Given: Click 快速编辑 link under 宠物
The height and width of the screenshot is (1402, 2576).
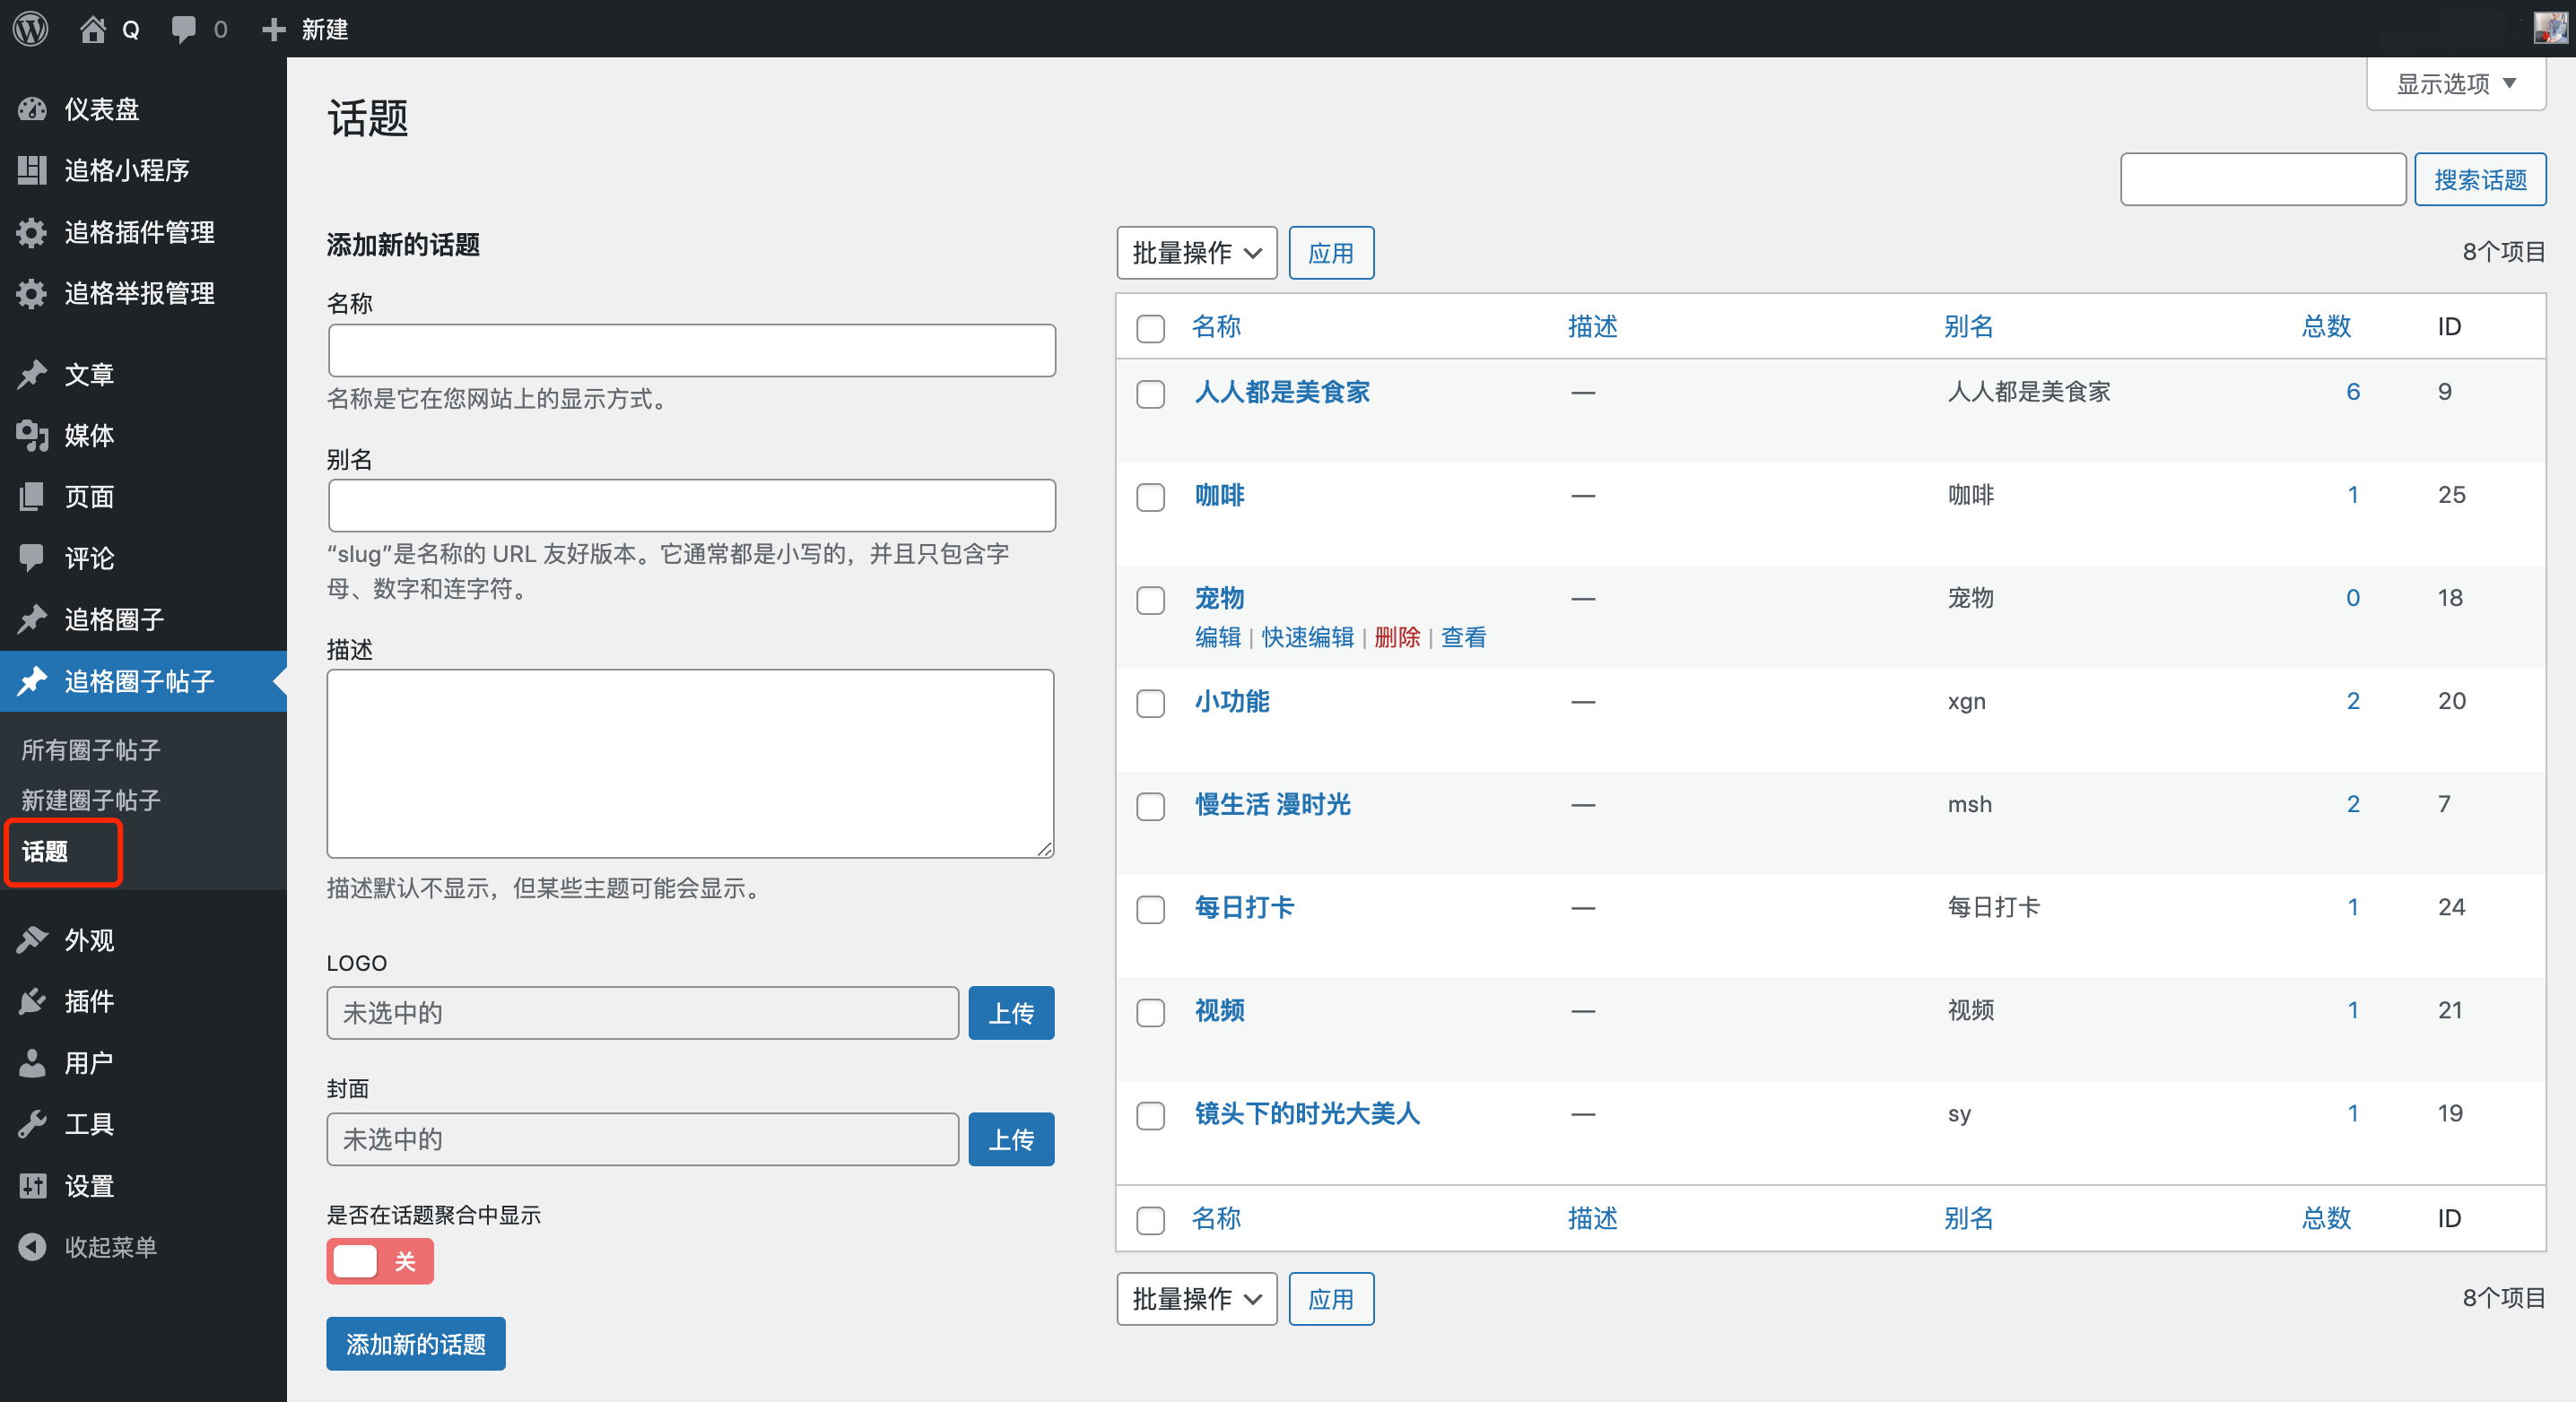Looking at the screenshot, I should pyautogui.click(x=1307, y=636).
